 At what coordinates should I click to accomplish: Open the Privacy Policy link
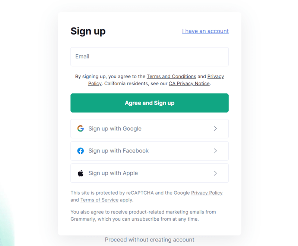(216, 76)
